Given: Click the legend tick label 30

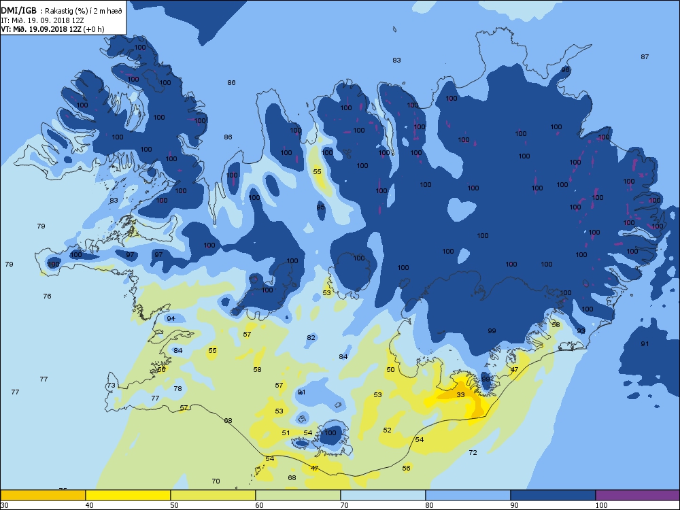Looking at the screenshot, I should 5,505.
